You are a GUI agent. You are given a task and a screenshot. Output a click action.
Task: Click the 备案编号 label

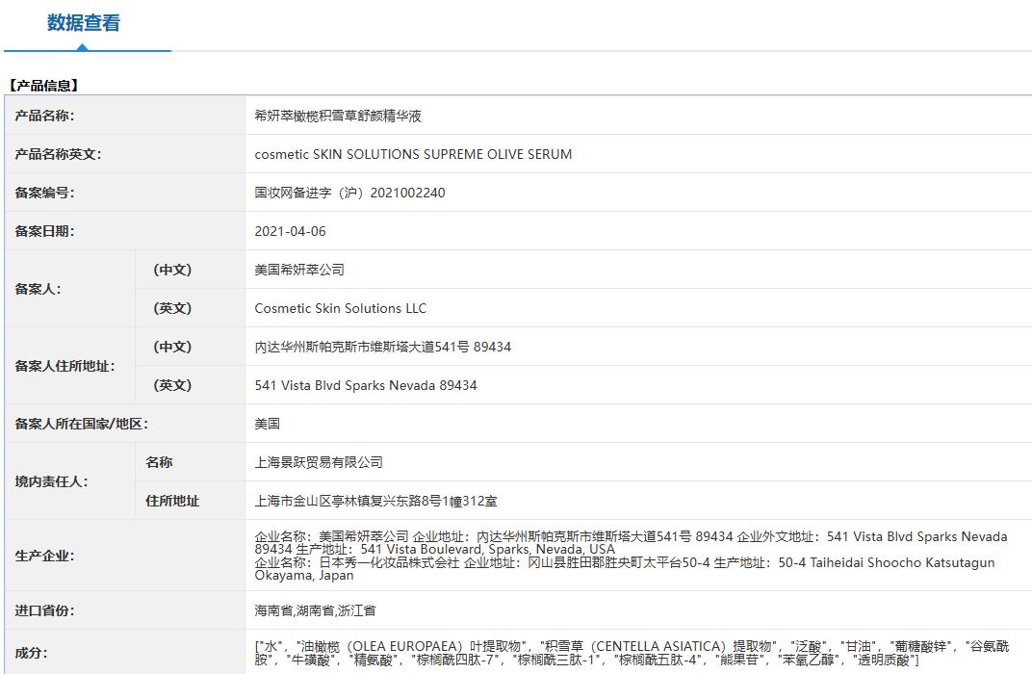tap(44, 193)
